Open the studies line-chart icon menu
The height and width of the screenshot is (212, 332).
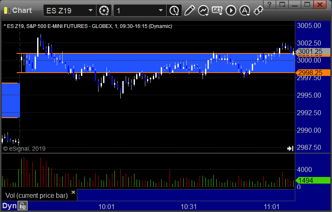[203, 10]
